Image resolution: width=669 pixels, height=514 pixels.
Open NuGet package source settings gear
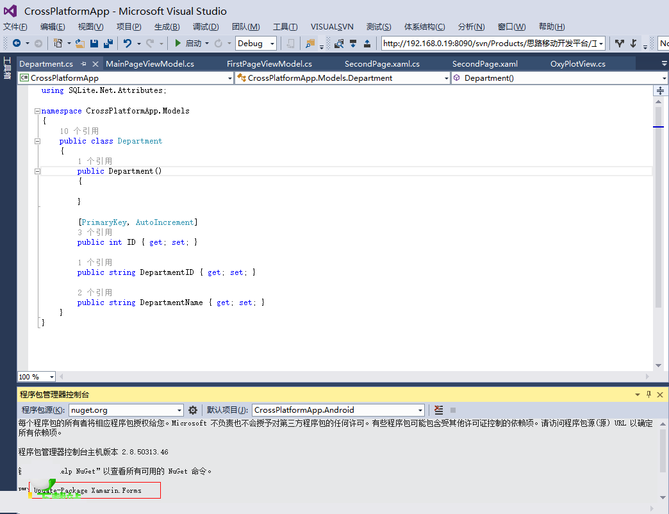pyautogui.click(x=193, y=410)
